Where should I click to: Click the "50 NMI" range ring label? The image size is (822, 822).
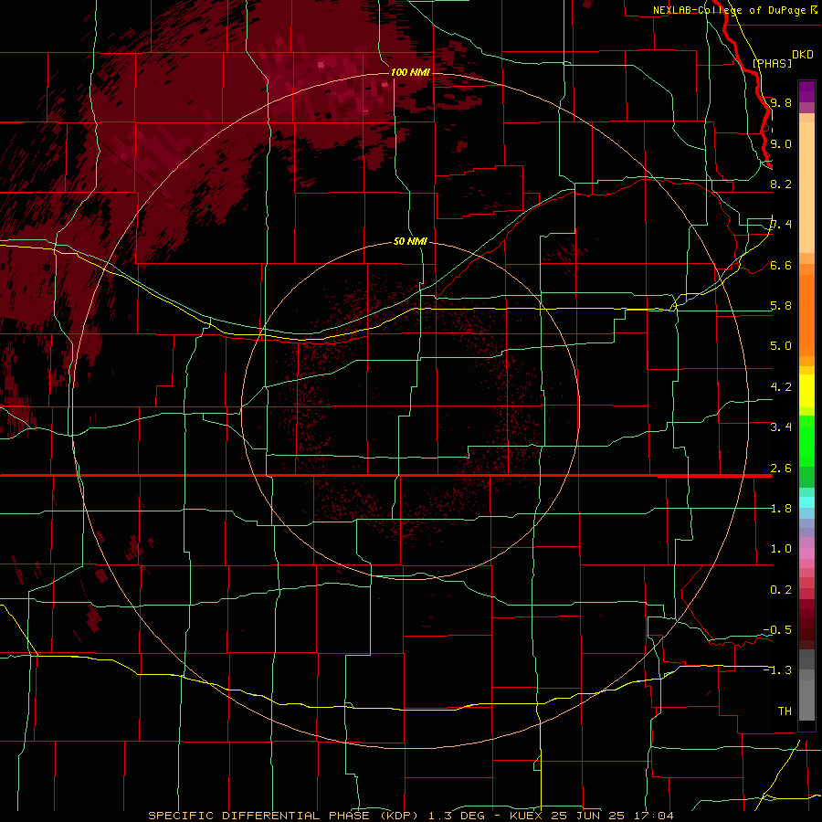coord(410,241)
